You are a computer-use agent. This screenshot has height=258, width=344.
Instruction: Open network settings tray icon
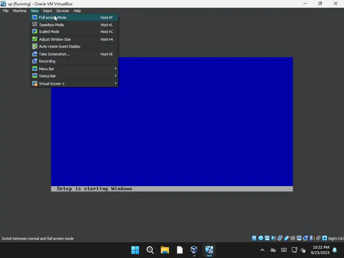click(x=294, y=250)
